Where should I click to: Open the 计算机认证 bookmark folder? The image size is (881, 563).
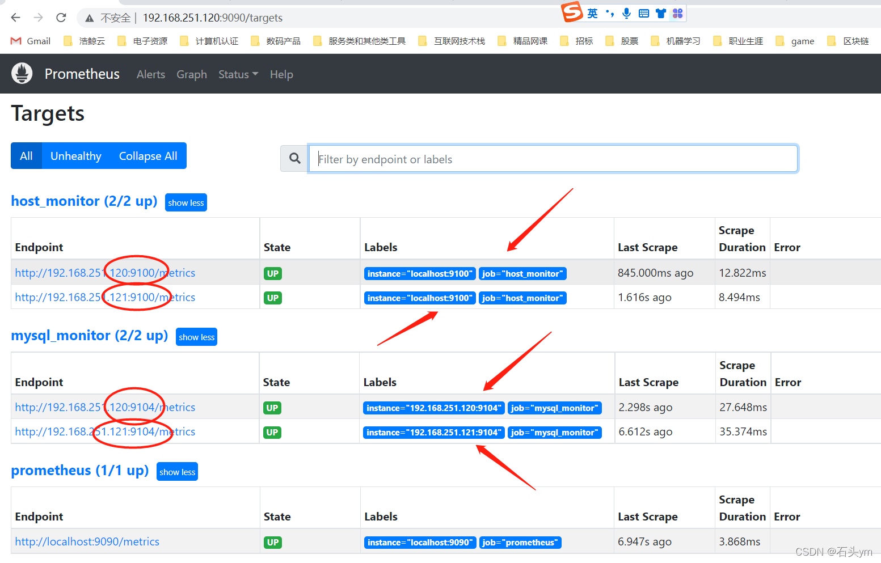pyautogui.click(x=209, y=41)
